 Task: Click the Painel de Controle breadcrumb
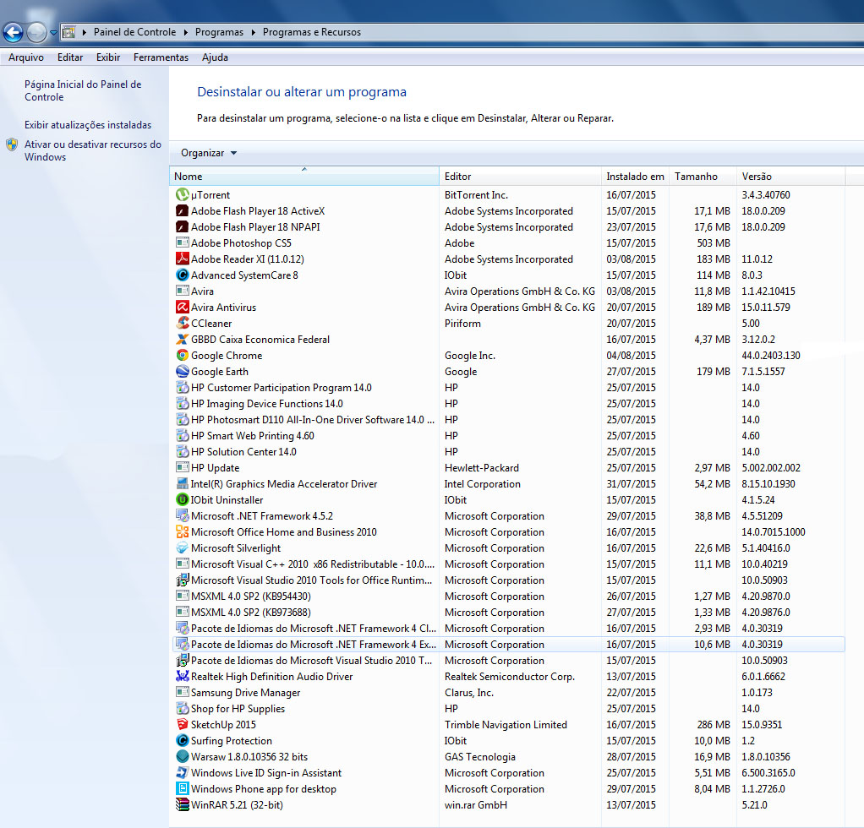point(135,32)
